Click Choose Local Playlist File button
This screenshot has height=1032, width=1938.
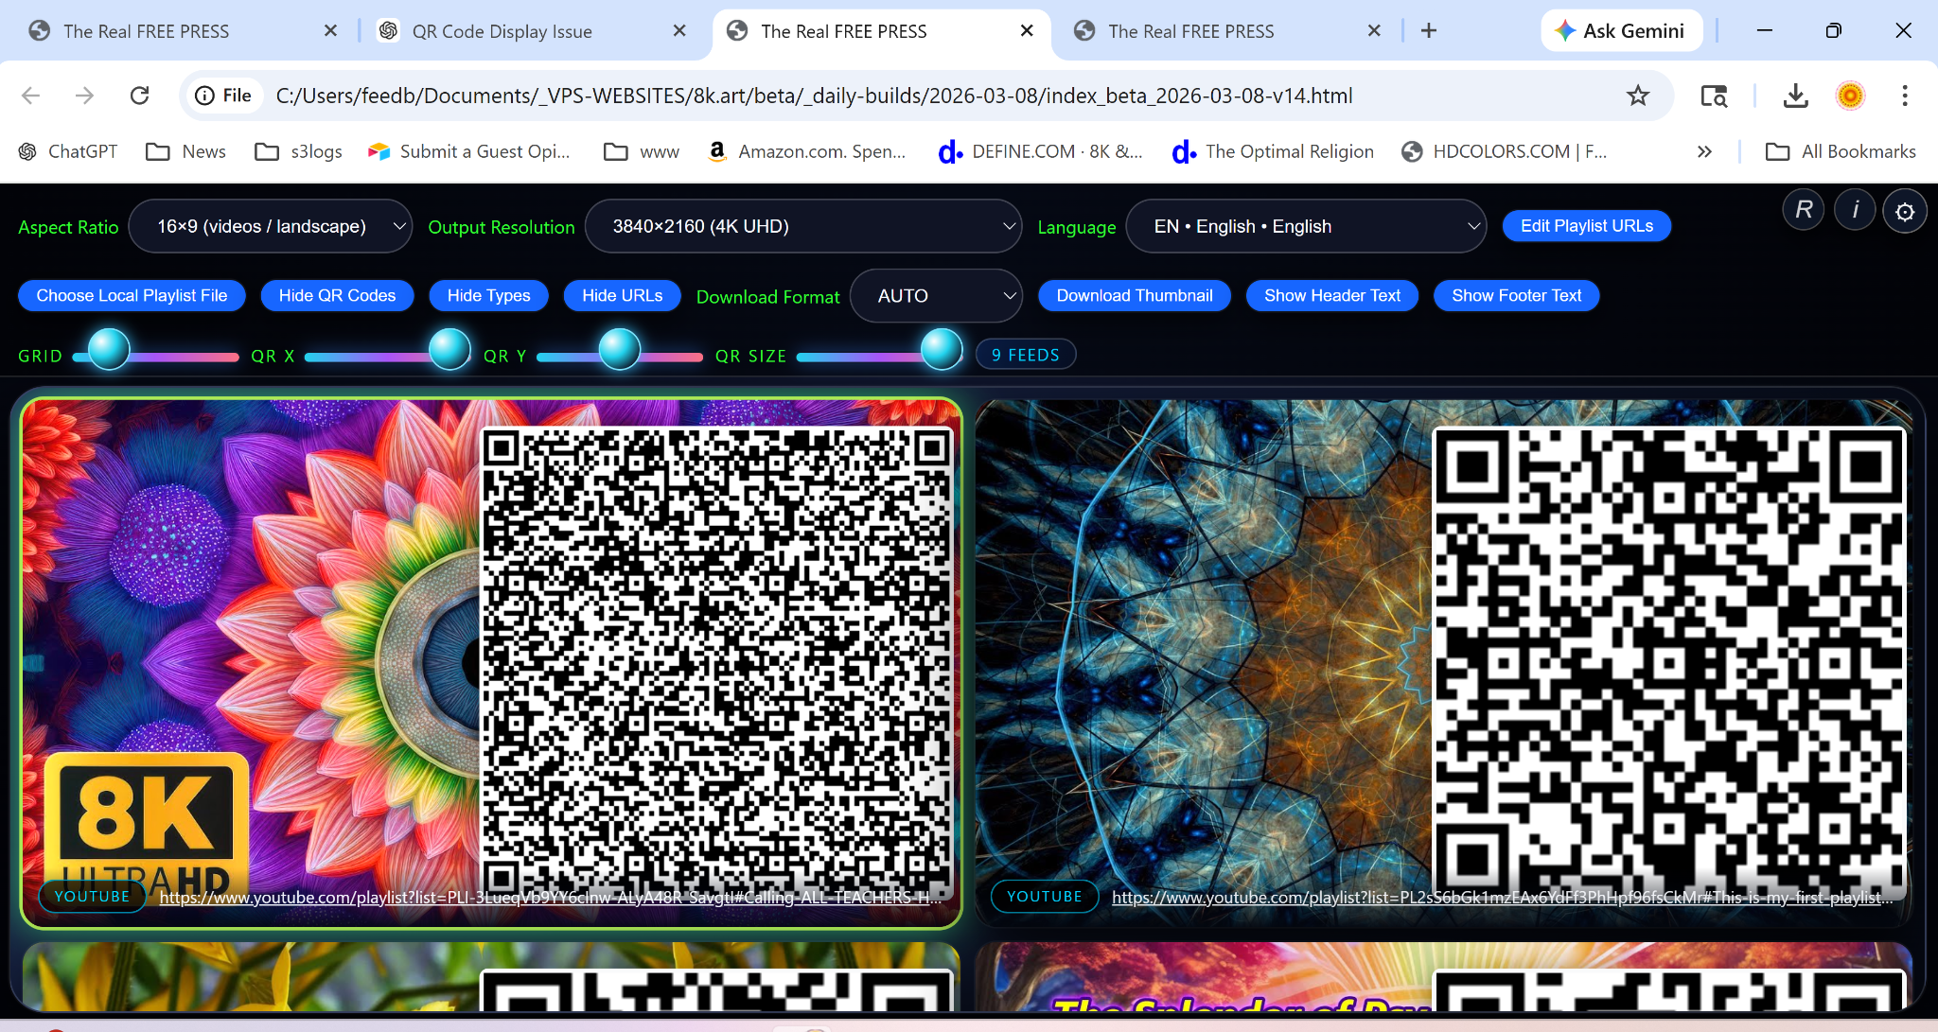[x=132, y=295]
